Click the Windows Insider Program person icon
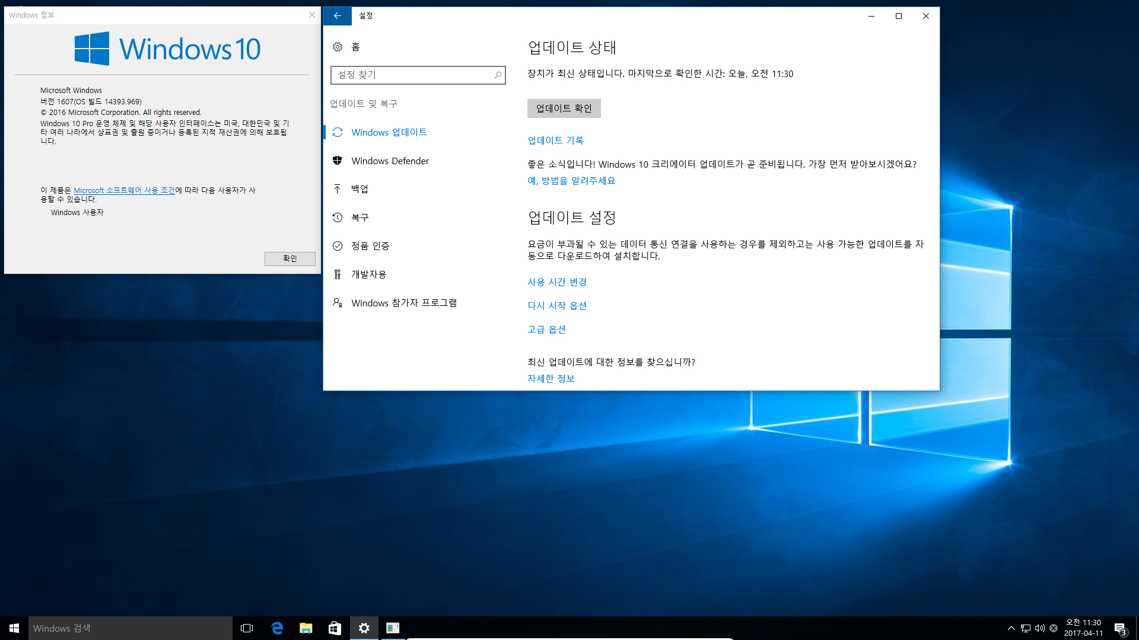The image size is (1139, 640). coord(338,303)
